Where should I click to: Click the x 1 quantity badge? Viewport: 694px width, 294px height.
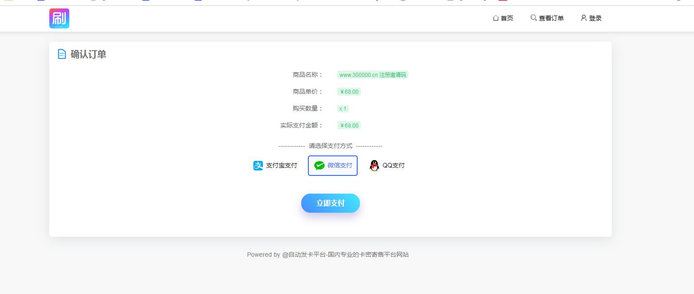pos(343,108)
